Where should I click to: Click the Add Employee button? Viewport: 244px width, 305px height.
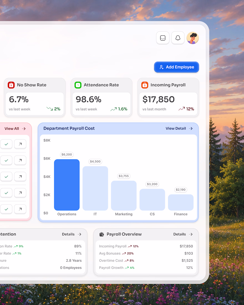[176, 67]
